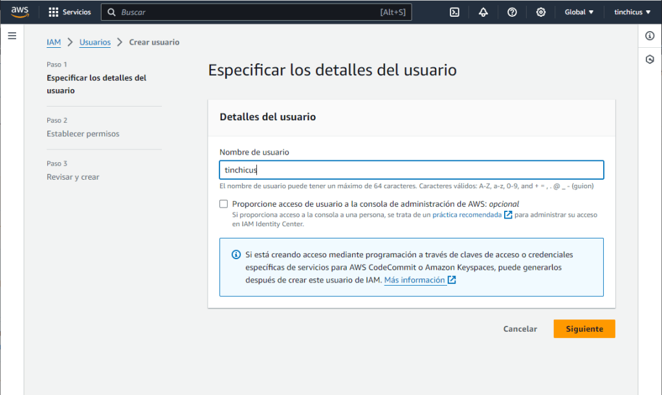Navigate to Usuarios breadcrumb
The height and width of the screenshot is (395, 662).
point(95,42)
